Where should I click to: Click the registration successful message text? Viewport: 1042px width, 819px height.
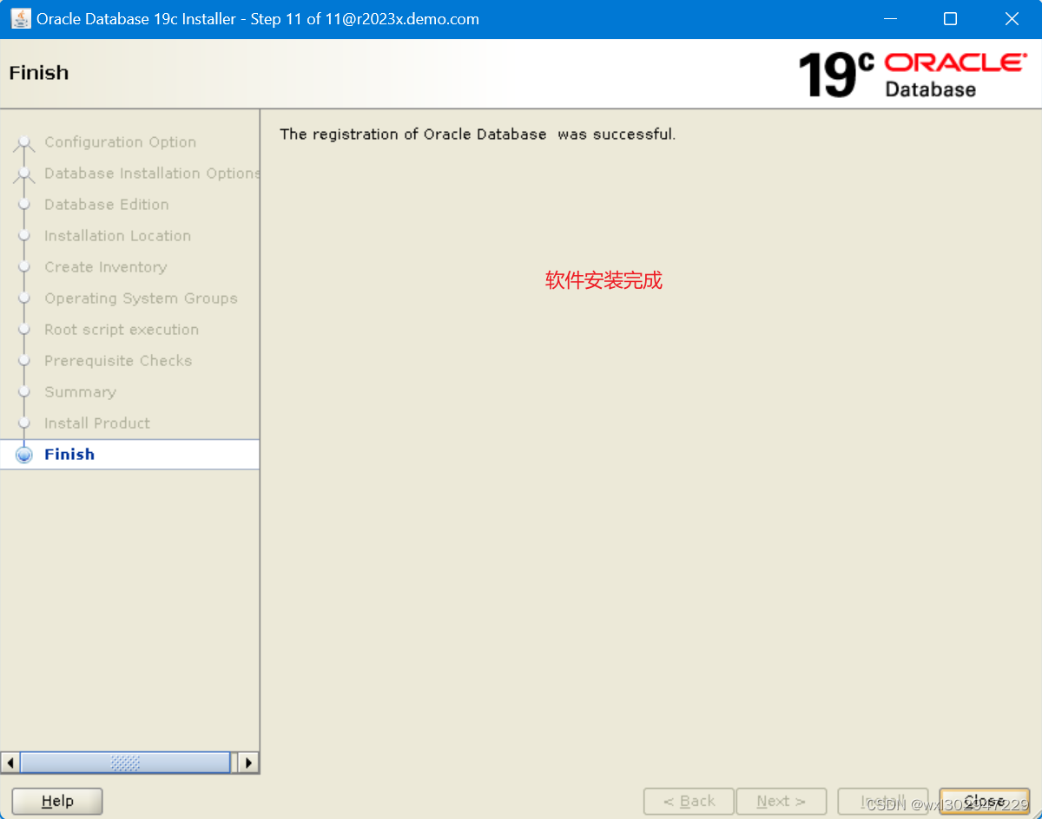(x=478, y=134)
